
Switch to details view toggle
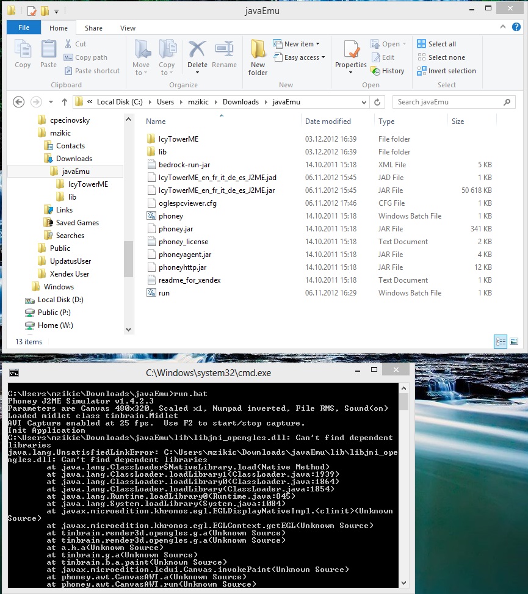tap(501, 342)
